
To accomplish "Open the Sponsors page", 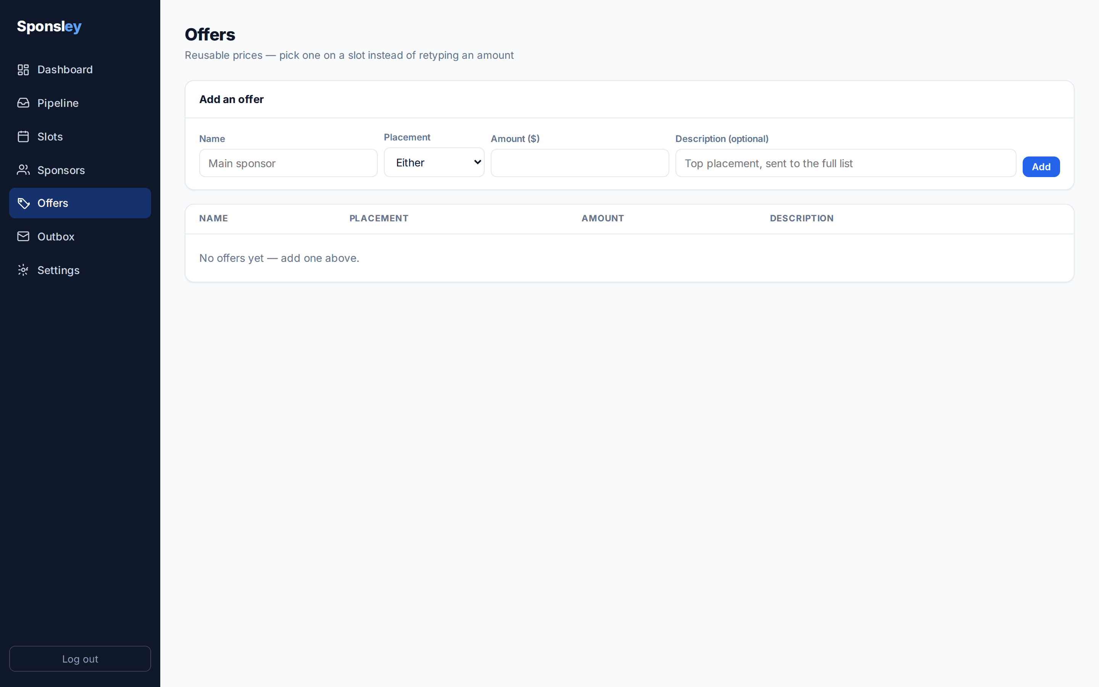I will 80,170.
